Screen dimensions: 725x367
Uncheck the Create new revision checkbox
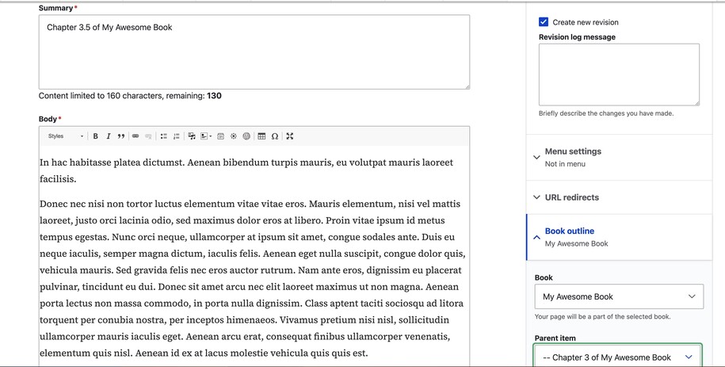tap(544, 22)
